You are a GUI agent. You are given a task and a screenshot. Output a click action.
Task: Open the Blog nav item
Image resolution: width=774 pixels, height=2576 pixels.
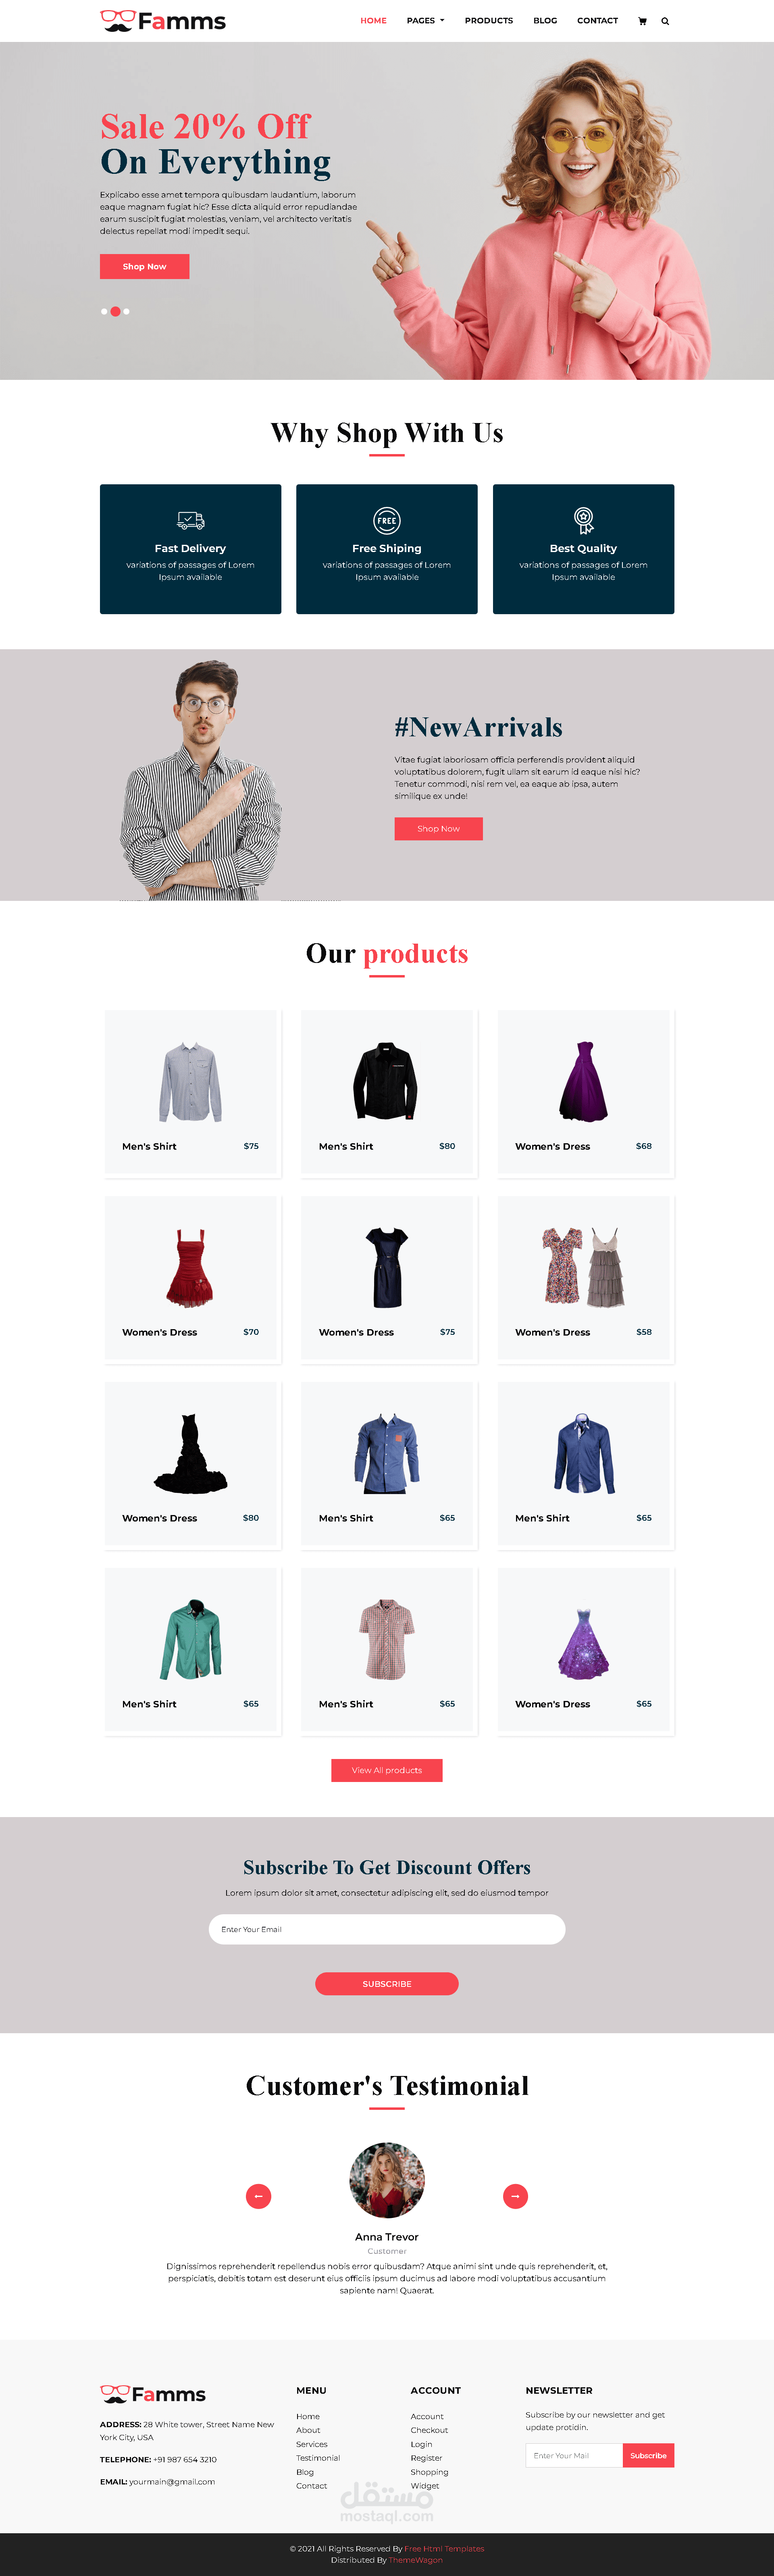coord(545,21)
